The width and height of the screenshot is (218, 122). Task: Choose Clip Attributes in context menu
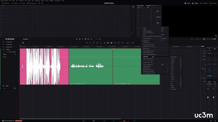click(x=155, y=66)
